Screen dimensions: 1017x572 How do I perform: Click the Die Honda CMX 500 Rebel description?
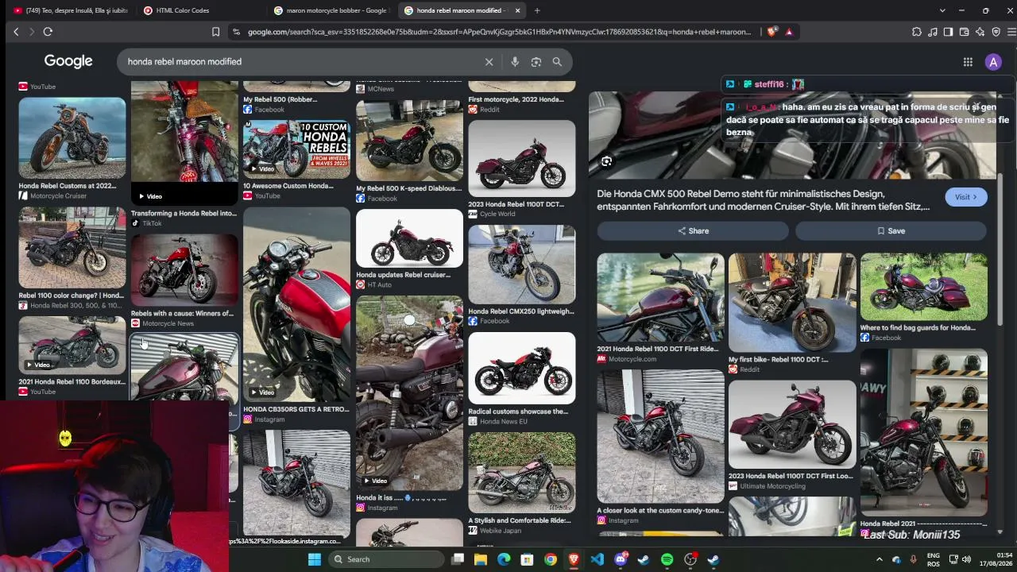coord(764,200)
